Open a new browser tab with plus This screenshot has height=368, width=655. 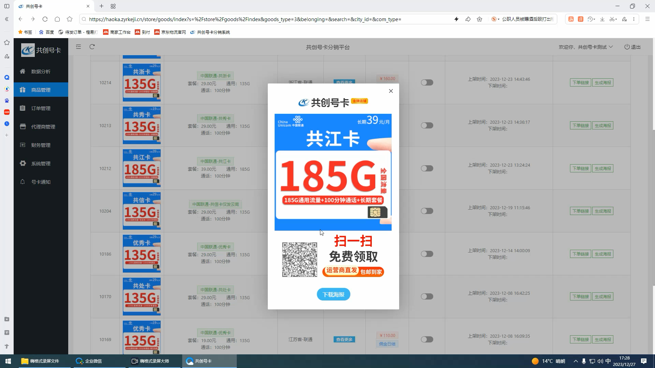101,6
